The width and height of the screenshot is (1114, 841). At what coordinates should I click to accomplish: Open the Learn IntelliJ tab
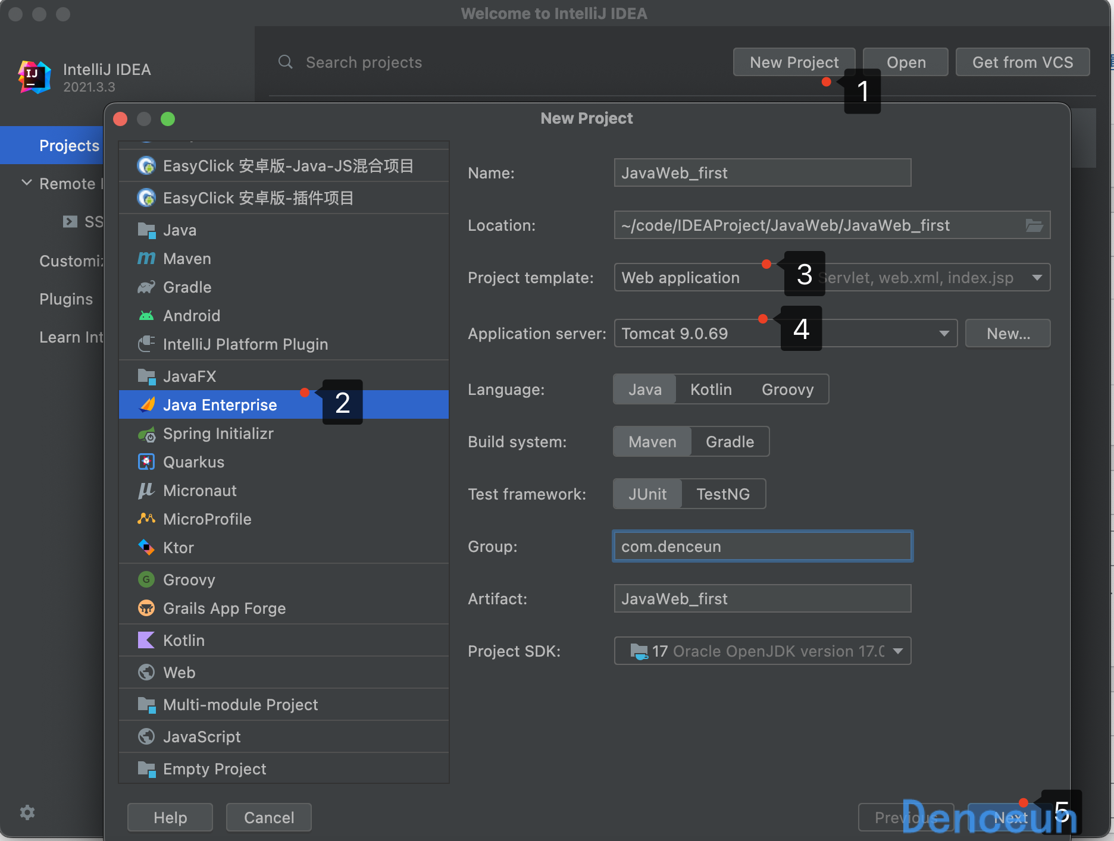click(x=71, y=337)
